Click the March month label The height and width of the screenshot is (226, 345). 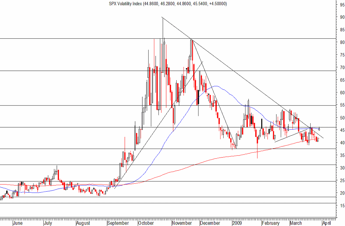click(296, 223)
